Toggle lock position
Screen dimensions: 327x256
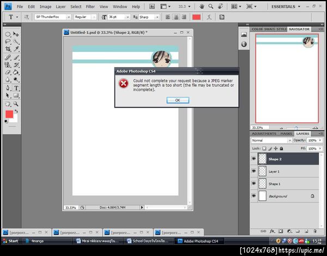pos(276,148)
